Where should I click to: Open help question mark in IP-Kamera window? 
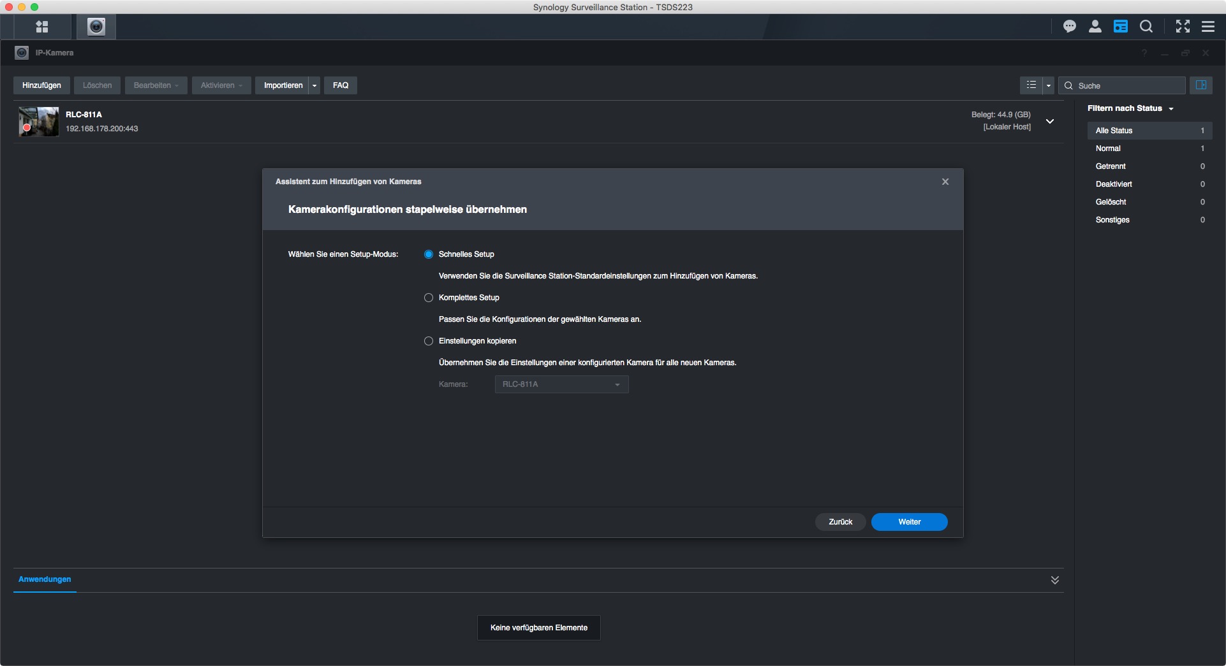[1144, 53]
